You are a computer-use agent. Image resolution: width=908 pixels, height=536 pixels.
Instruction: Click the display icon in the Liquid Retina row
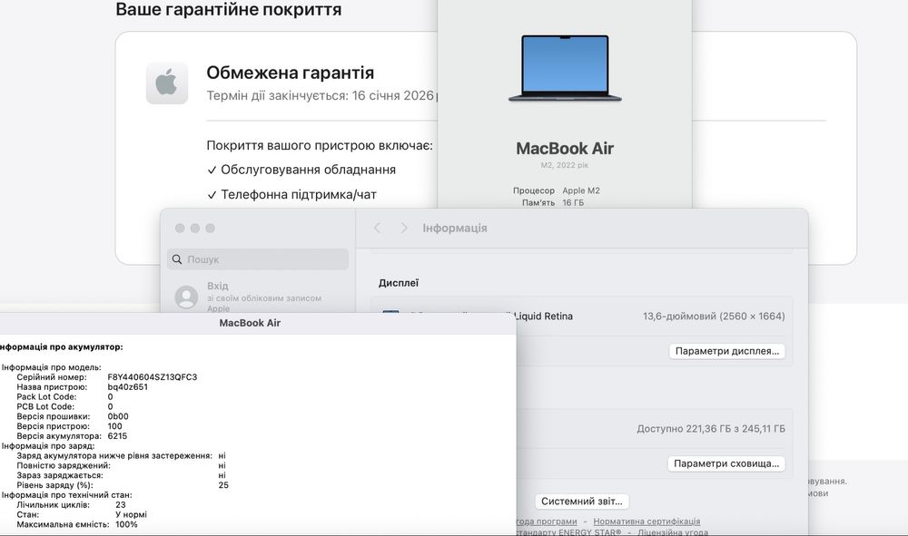click(390, 313)
